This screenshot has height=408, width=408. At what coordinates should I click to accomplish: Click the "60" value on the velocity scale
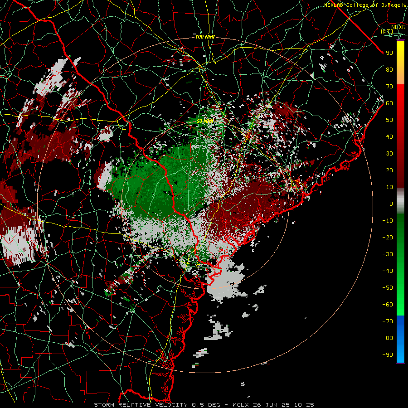click(x=389, y=103)
